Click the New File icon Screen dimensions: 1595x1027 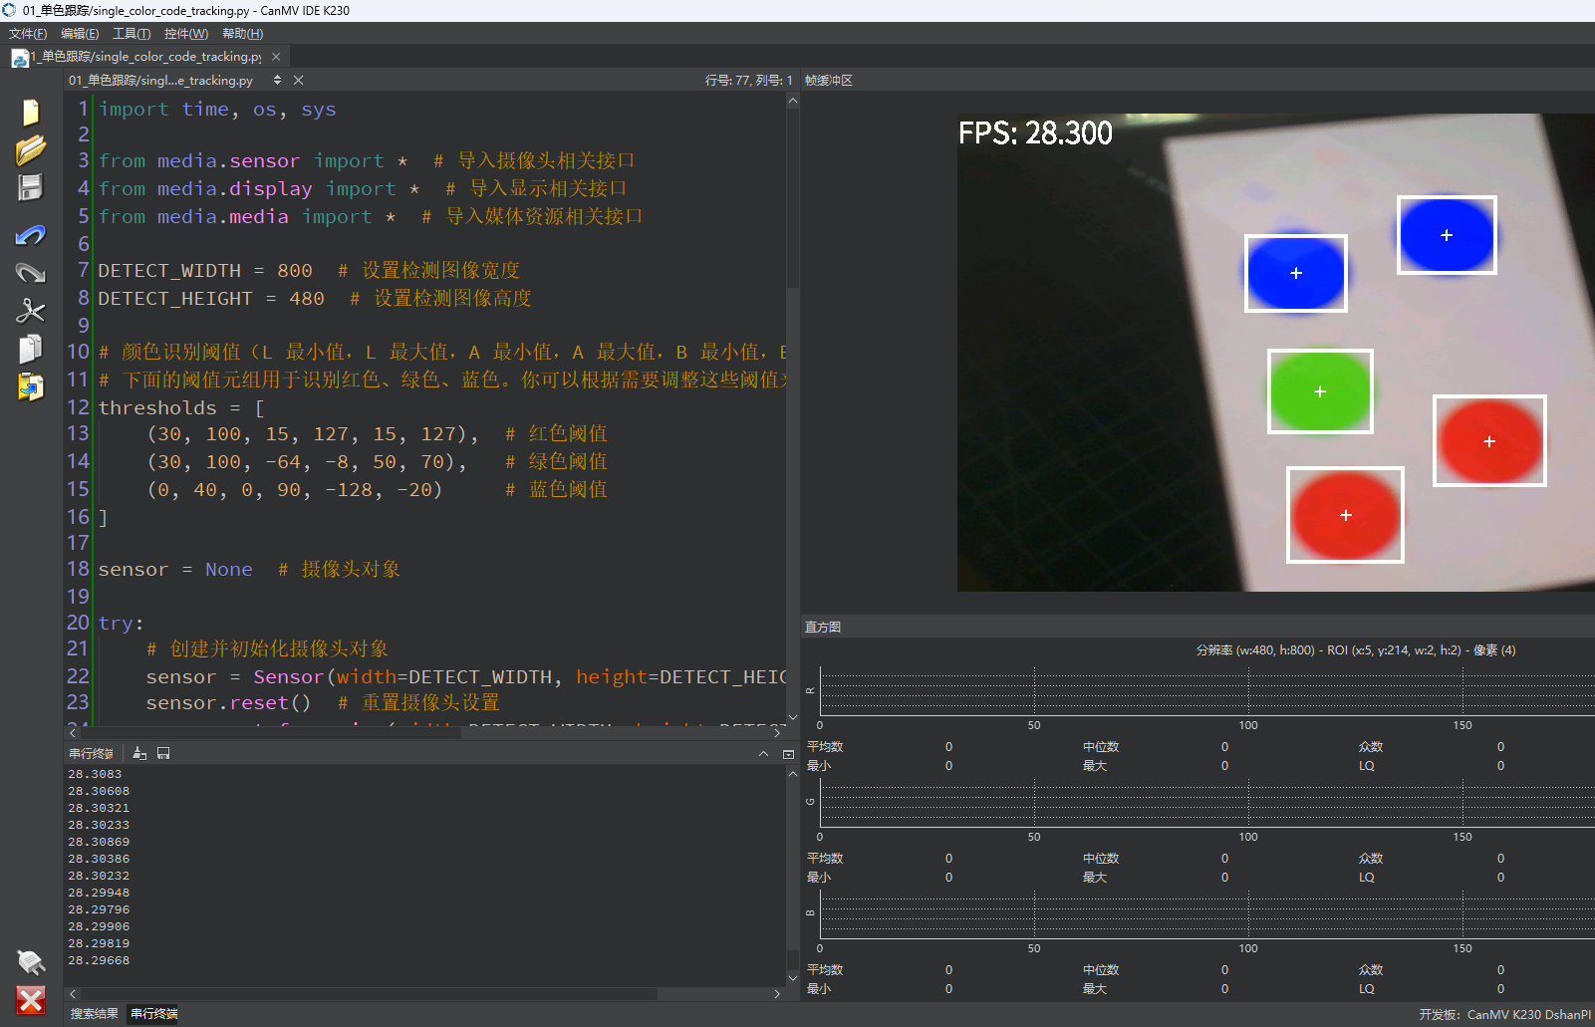[31, 113]
